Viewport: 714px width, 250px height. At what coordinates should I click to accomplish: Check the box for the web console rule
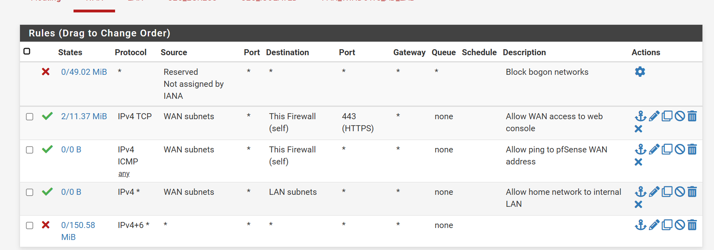pyautogui.click(x=30, y=116)
